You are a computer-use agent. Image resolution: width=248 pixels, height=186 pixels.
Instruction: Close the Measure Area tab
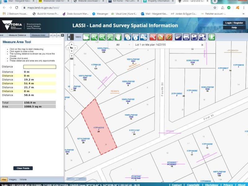47,35
